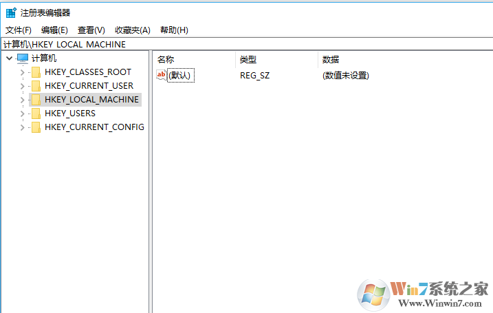Click the HKEY_LOCAL_MACHINE folder icon

click(x=36, y=100)
